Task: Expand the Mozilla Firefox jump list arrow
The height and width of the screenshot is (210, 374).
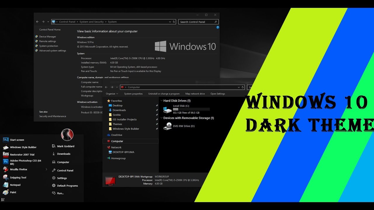Action: 46,169
